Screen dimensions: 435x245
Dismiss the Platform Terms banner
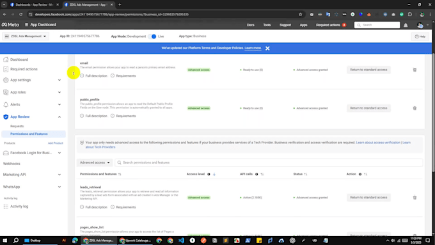[267, 48]
